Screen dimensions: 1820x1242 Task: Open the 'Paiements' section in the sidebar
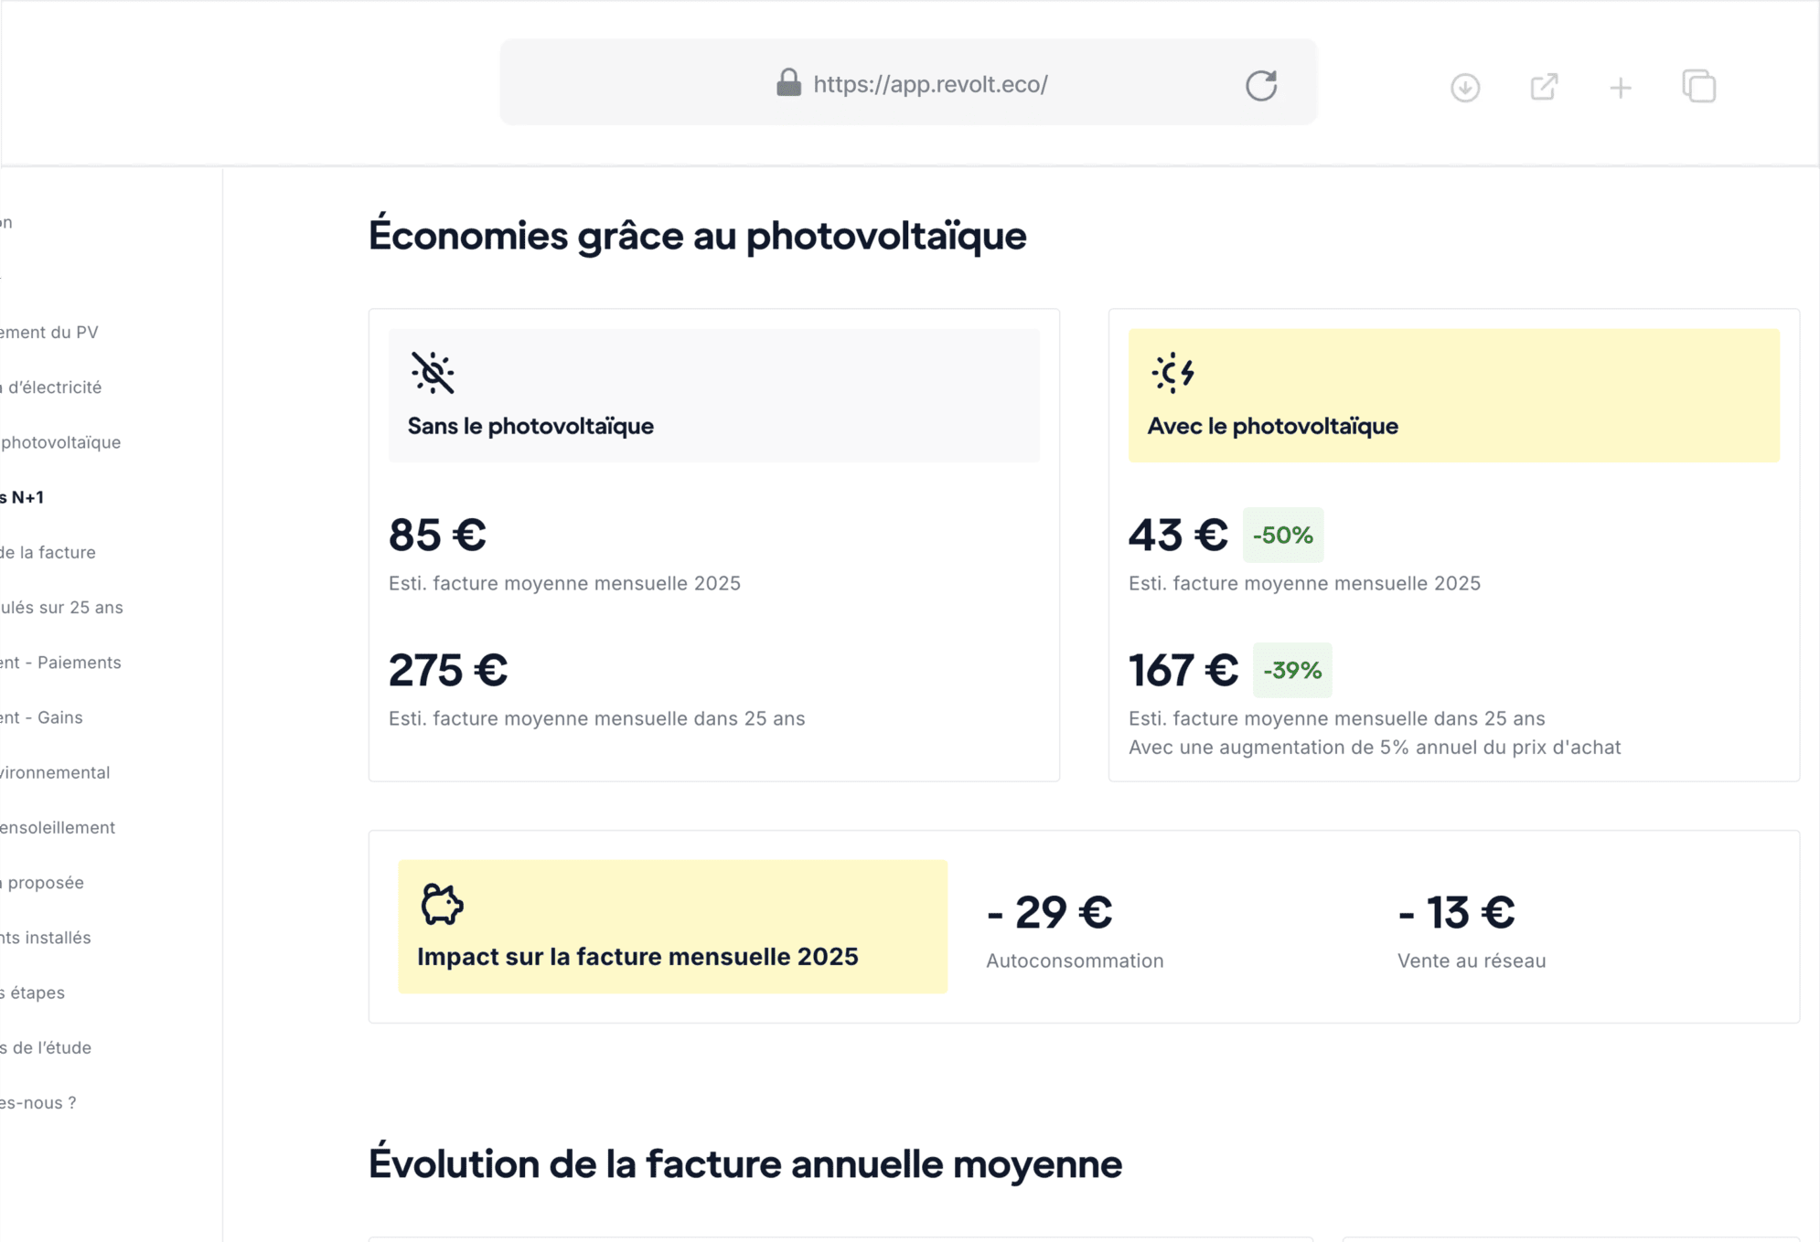60,662
